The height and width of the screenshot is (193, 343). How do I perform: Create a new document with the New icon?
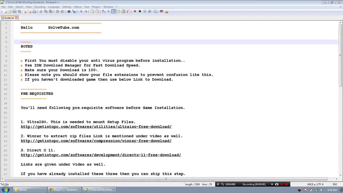coord(5,12)
